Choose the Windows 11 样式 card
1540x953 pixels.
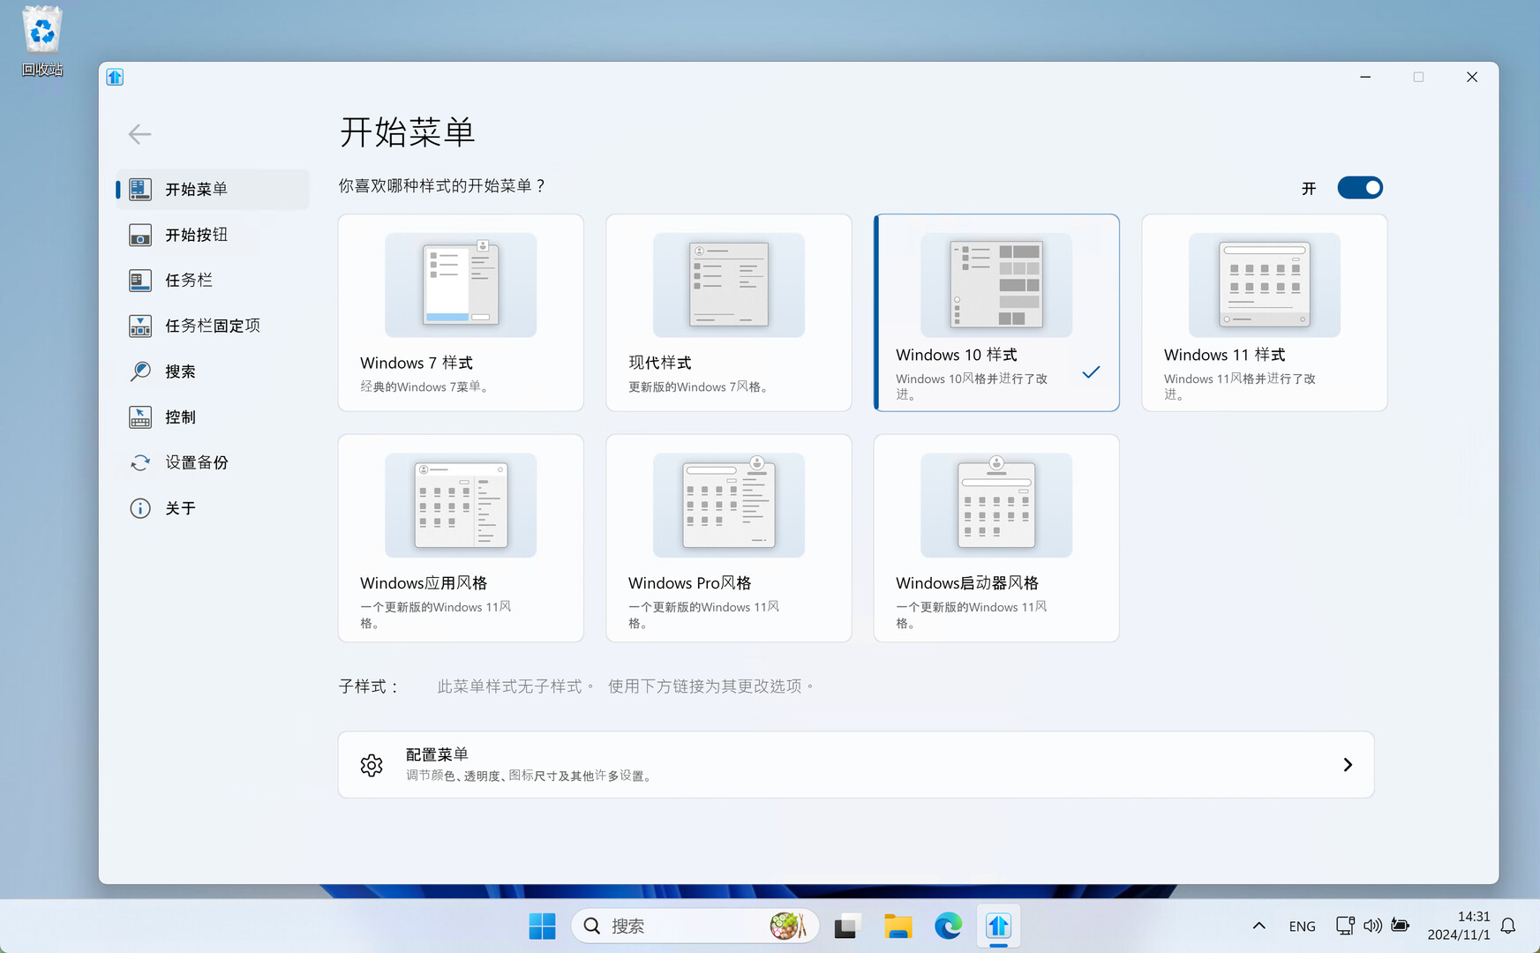(1264, 312)
